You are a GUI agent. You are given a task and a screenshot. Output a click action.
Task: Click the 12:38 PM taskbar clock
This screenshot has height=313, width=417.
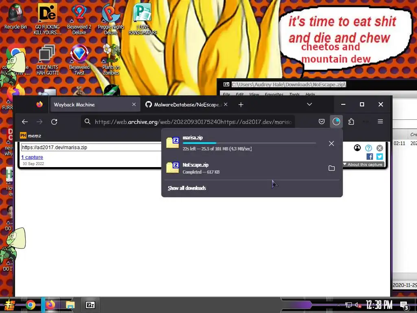(x=379, y=305)
